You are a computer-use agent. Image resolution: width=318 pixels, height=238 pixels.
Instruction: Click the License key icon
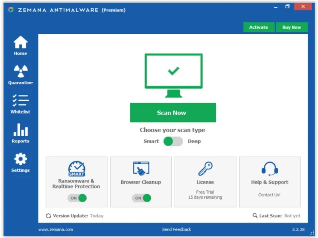[205, 168]
